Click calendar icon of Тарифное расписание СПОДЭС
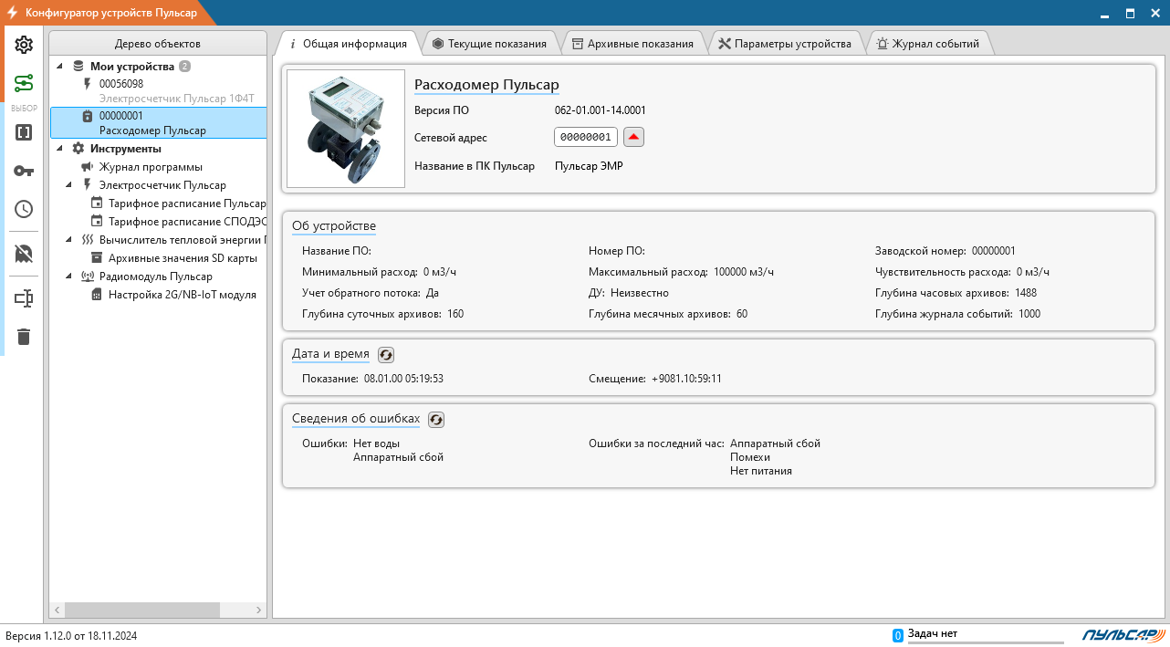 pyautogui.click(x=97, y=222)
